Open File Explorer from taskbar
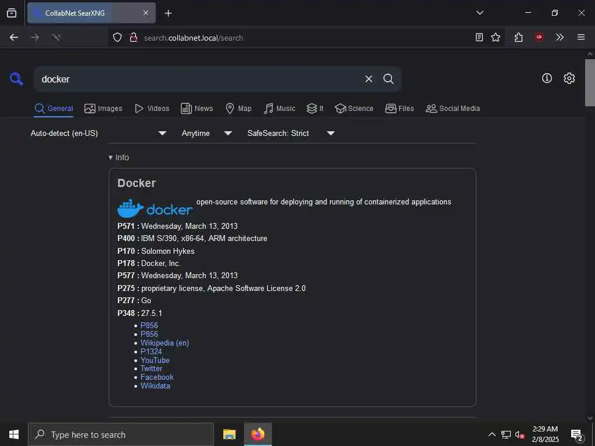 [229, 434]
